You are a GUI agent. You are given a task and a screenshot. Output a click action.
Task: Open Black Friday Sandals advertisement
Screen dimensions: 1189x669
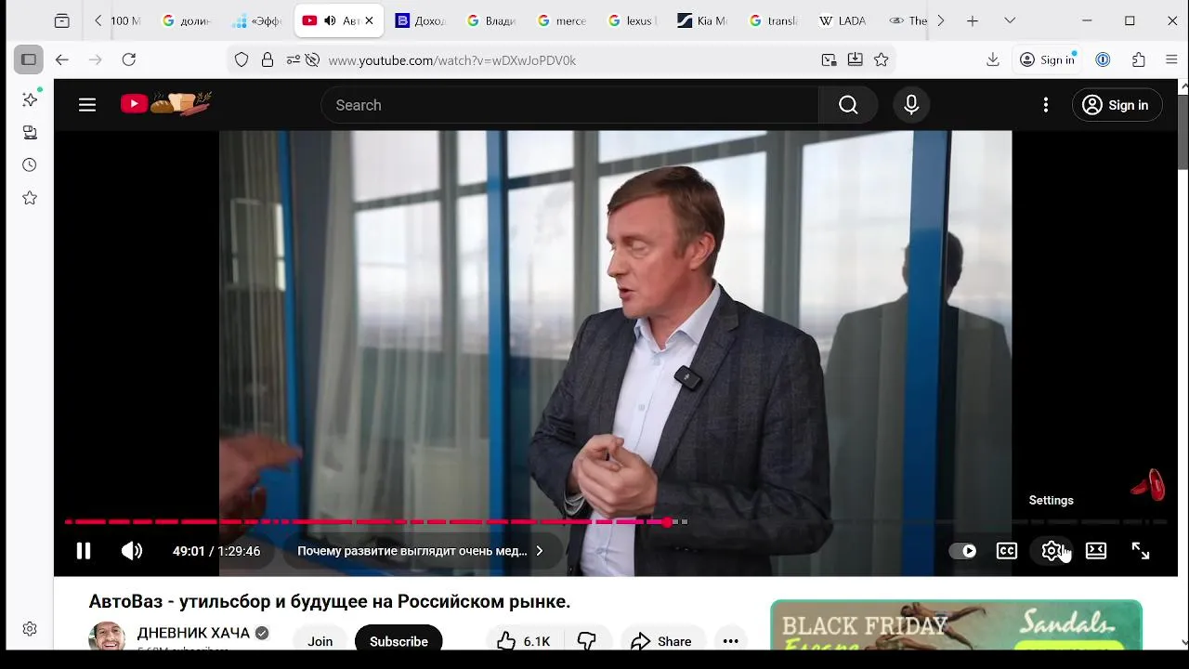coord(956,625)
